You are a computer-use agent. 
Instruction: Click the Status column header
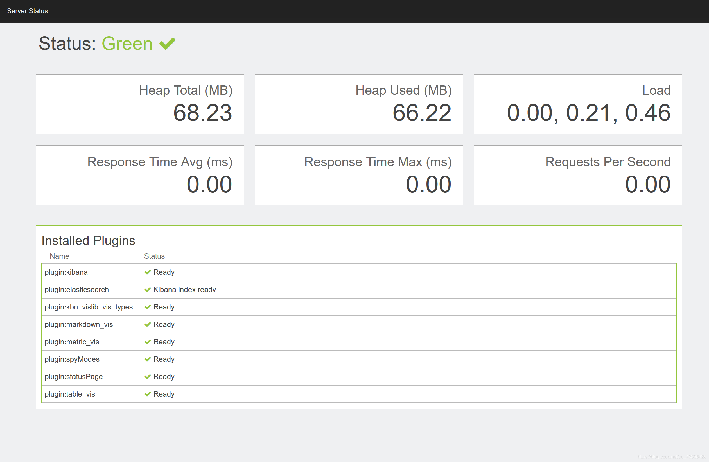coord(154,256)
